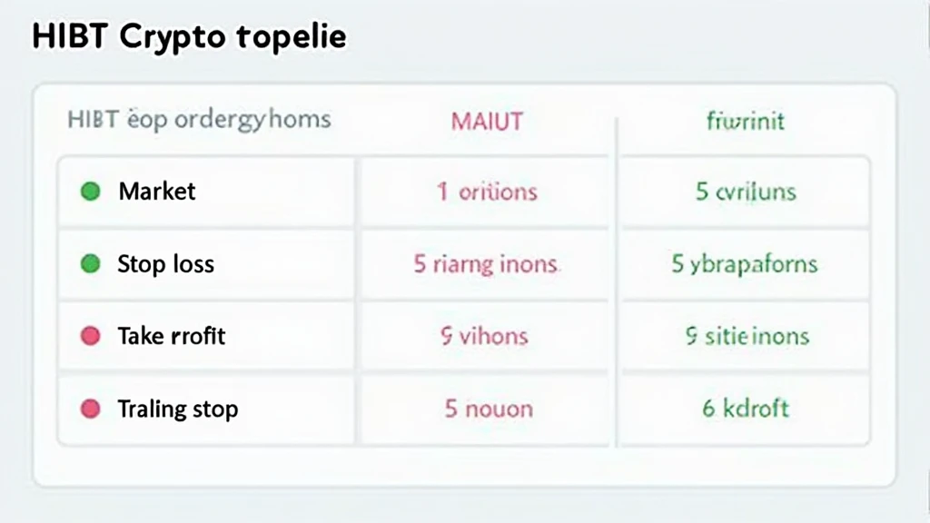This screenshot has width=930, height=523.
Task: Click the green dot beside Stop loss
Action: [90, 264]
